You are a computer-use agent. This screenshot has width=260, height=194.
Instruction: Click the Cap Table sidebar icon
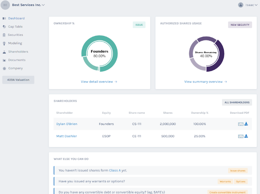click(x=4, y=27)
